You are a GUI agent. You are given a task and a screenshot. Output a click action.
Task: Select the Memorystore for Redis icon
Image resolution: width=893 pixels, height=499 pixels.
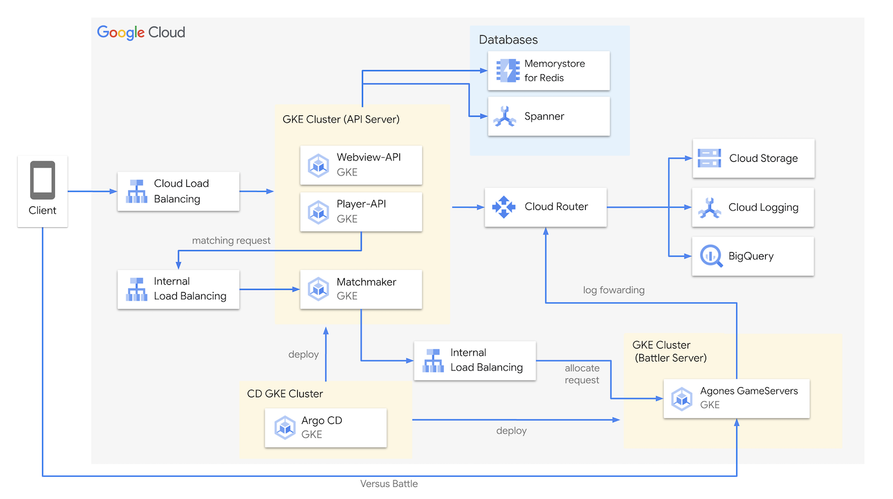click(x=507, y=71)
